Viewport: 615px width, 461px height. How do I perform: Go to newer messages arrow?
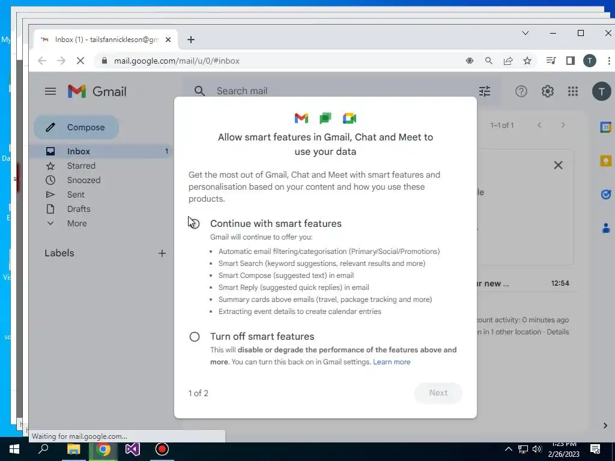point(540,125)
